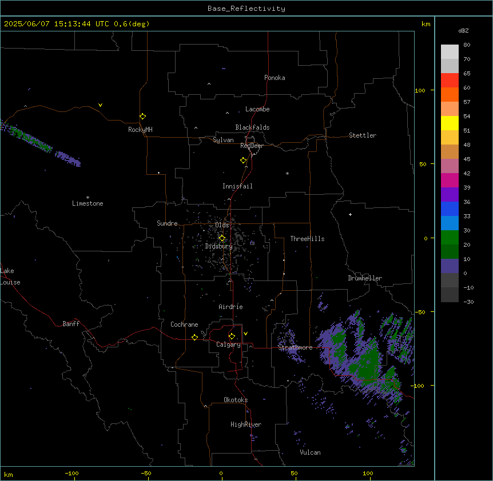The image size is (493, 481).
Task: Click the elongated echo band west of RockyMH
Action: click(40, 143)
